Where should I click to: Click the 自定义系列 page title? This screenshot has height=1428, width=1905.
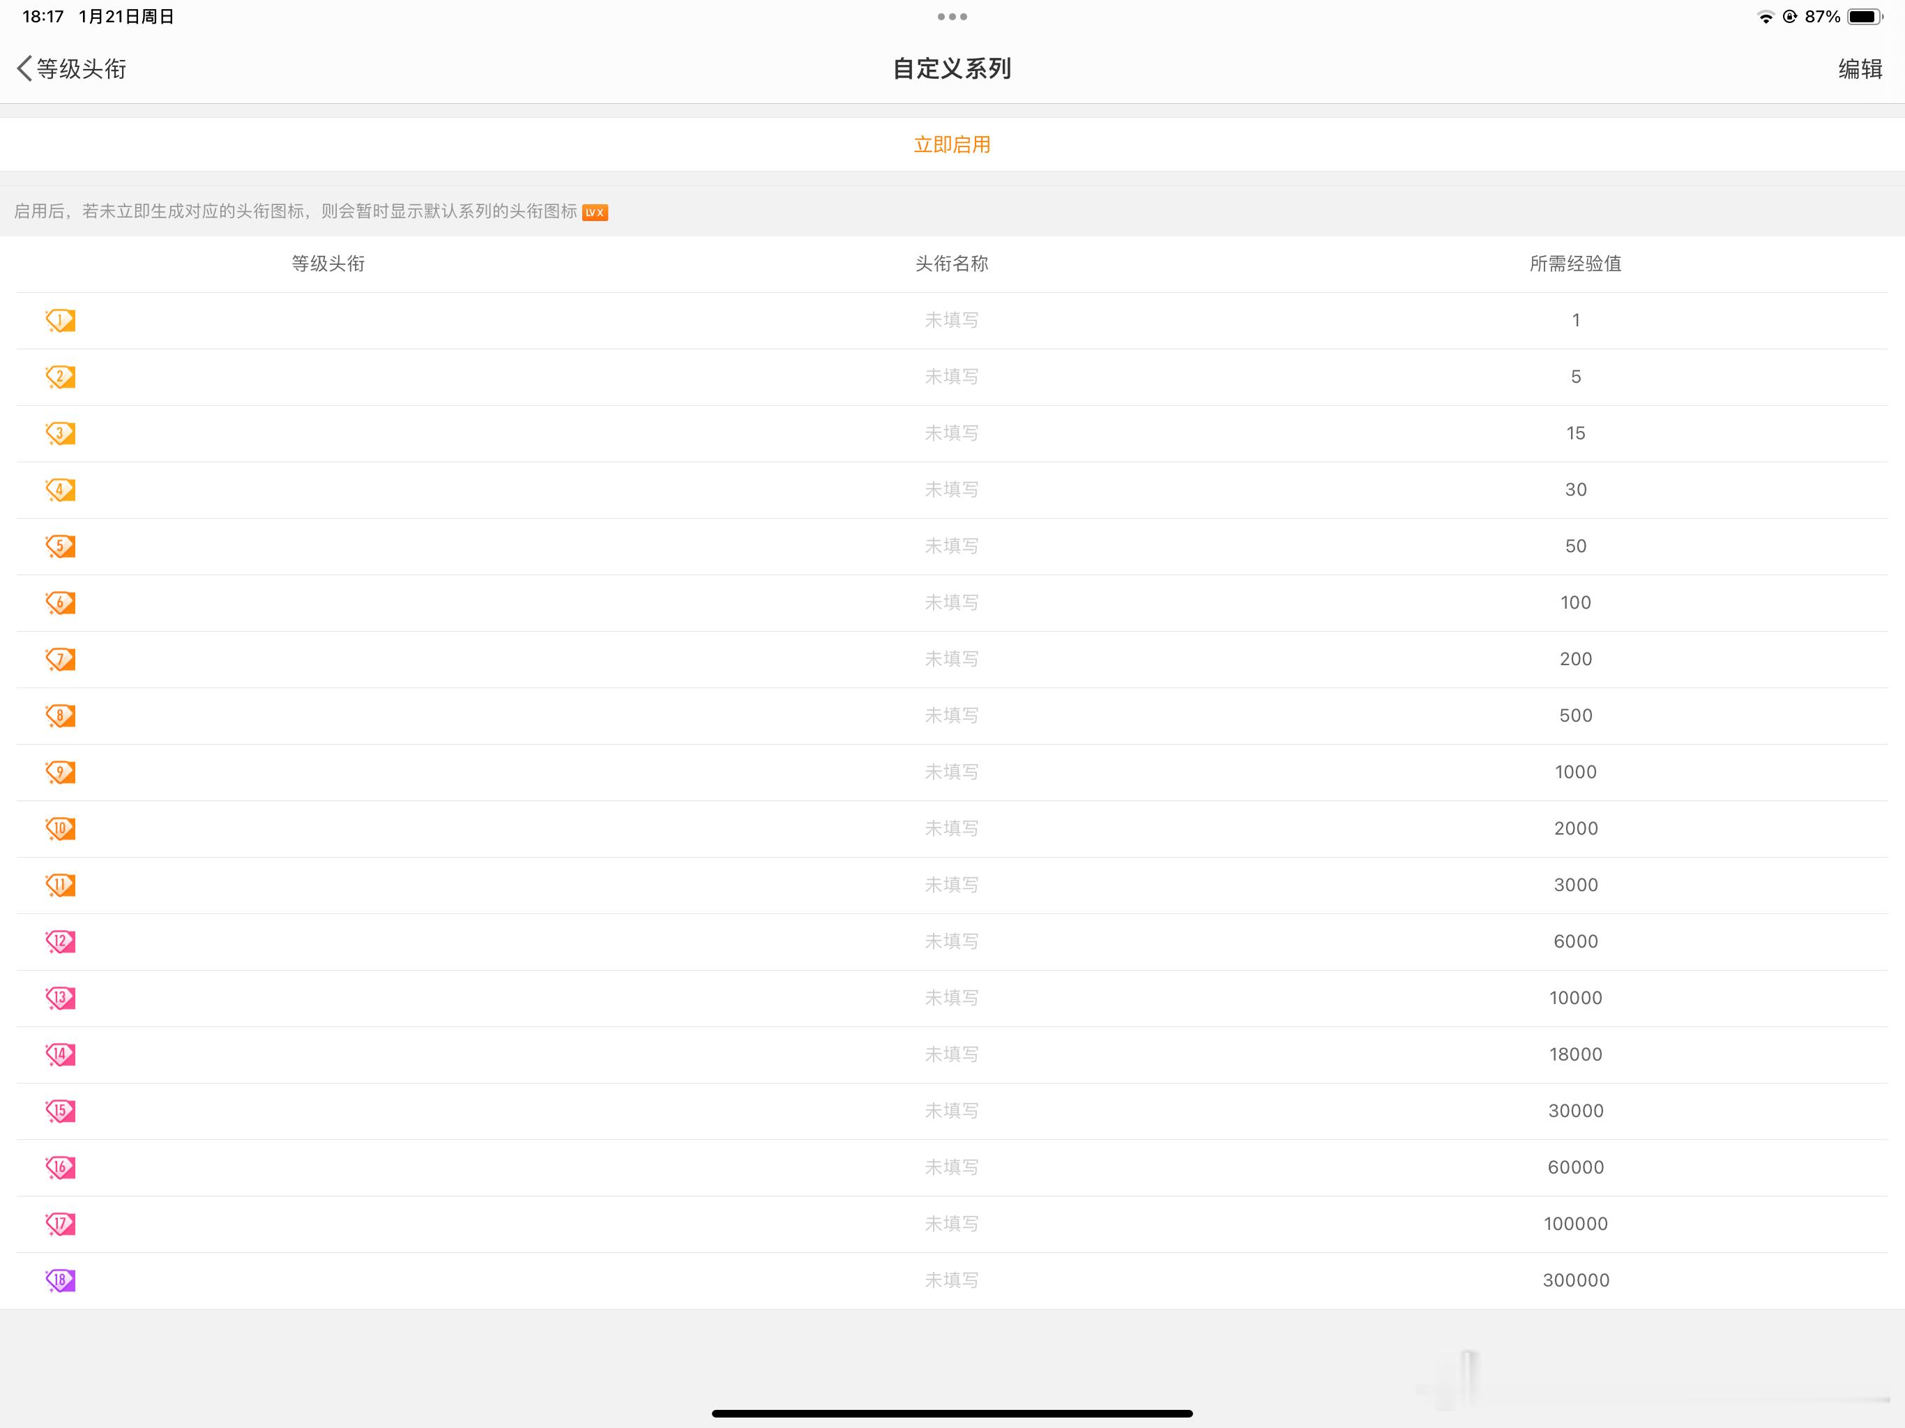click(x=952, y=69)
